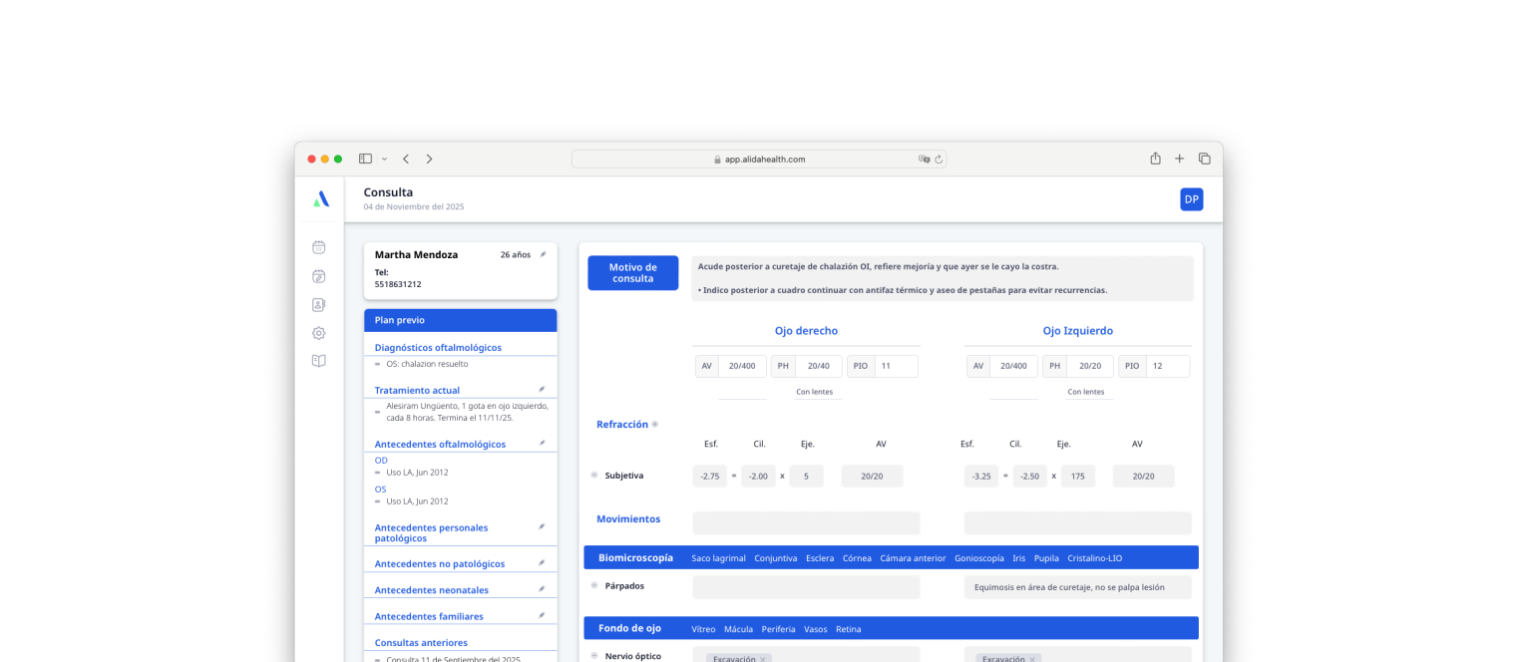Click the open book icon in the sidebar
The height and width of the screenshot is (662, 1520).
point(319,361)
